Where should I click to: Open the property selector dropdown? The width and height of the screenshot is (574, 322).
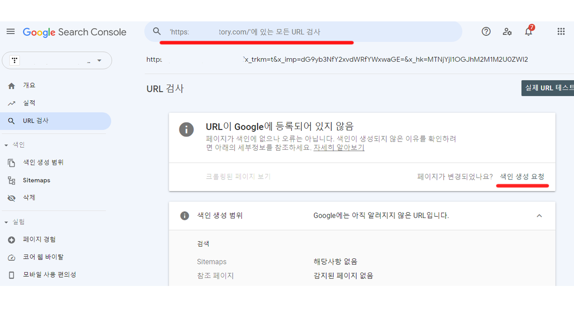click(57, 61)
